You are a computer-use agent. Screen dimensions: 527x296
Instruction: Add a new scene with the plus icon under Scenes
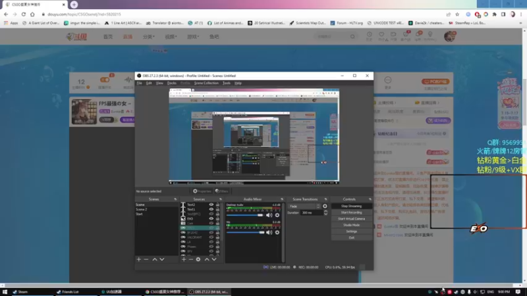(139, 259)
